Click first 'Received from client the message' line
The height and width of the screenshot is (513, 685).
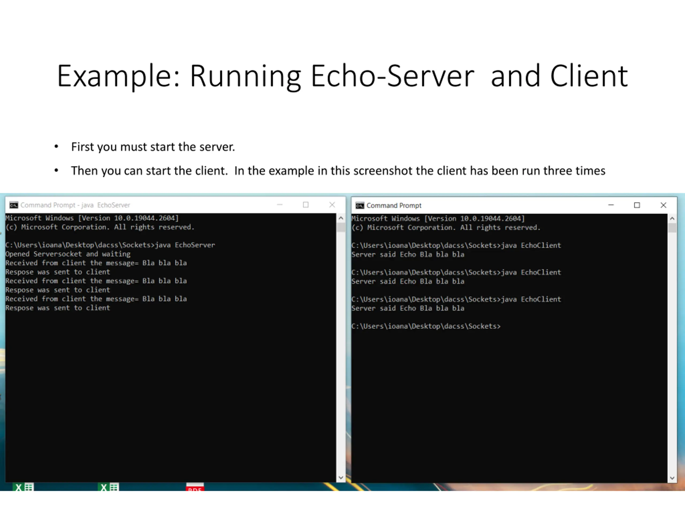(x=96, y=263)
